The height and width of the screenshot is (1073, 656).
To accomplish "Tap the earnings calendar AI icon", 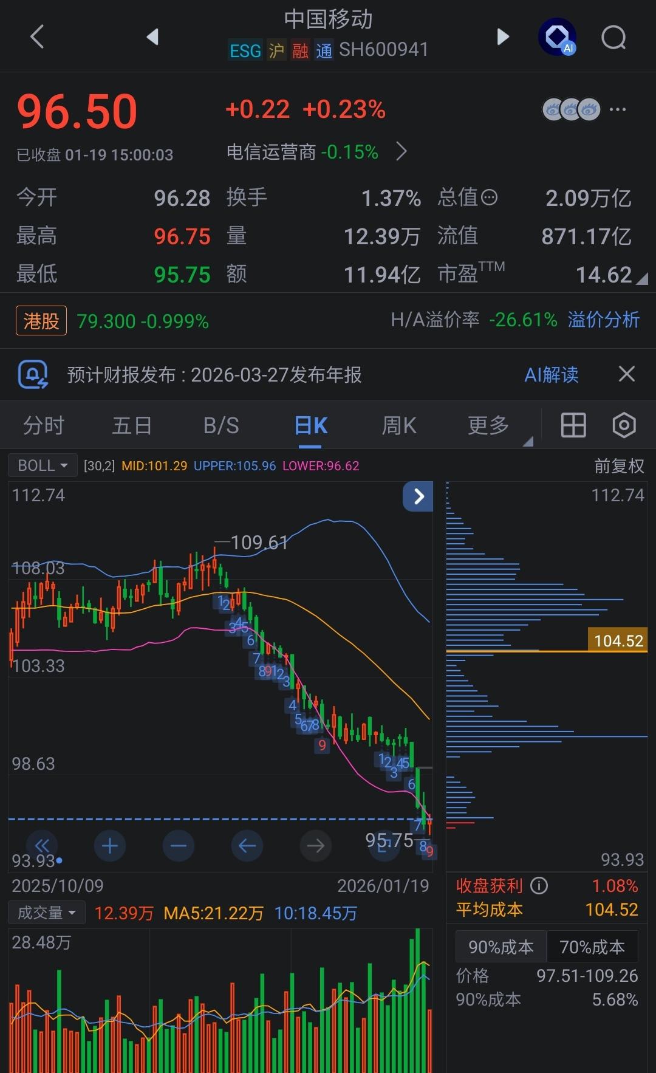I will click(33, 374).
